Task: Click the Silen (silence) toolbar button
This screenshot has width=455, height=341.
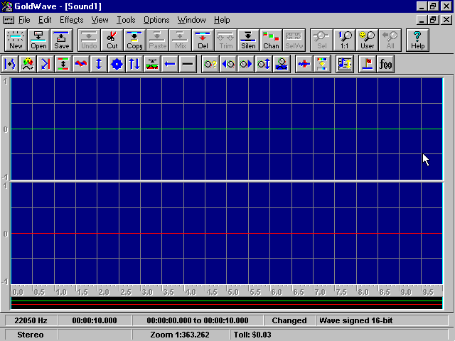Action: pos(248,40)
